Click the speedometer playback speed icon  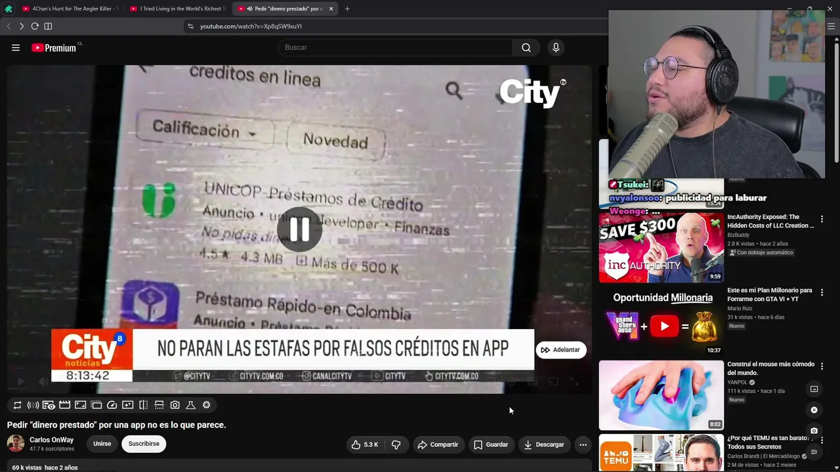pos(112,405)
